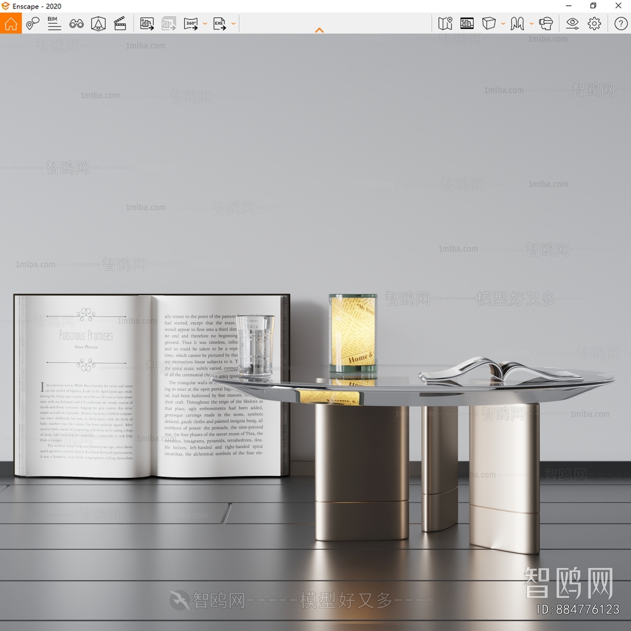Enable VR Headset mode
Screen dimensions: 631x631
pyautogui.click(x=546, y=24)
